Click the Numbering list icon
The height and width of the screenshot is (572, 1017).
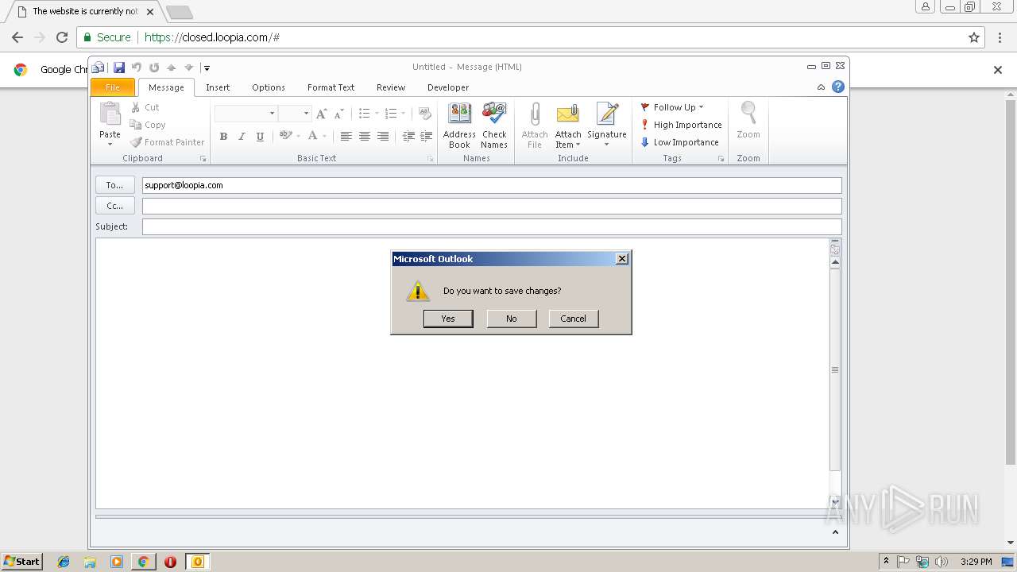tap(391, 114)
